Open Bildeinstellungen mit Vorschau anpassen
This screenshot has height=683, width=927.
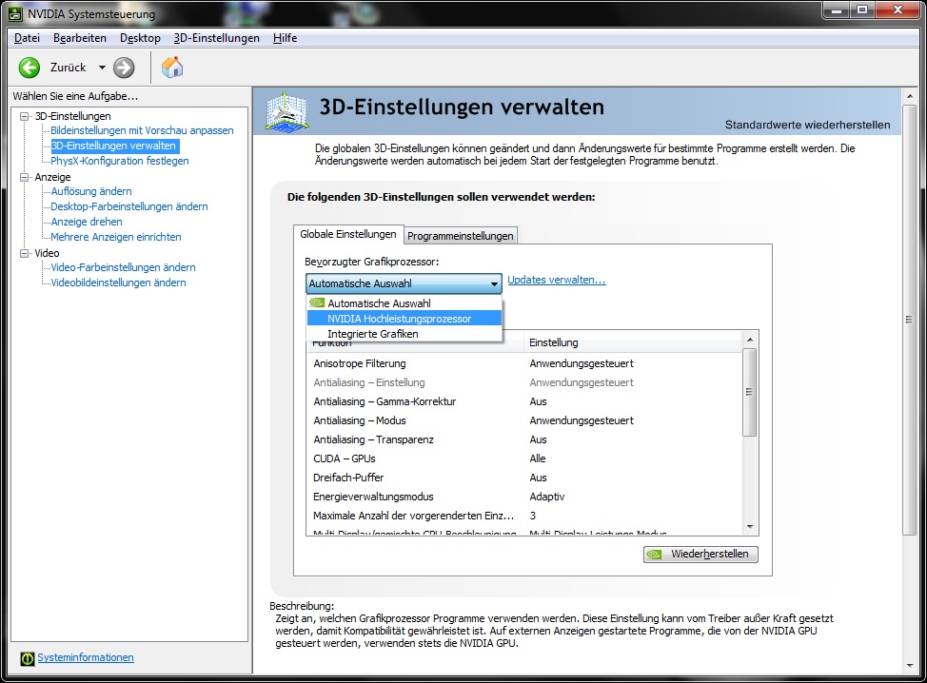pyautogui.click(x=142, y=130)
